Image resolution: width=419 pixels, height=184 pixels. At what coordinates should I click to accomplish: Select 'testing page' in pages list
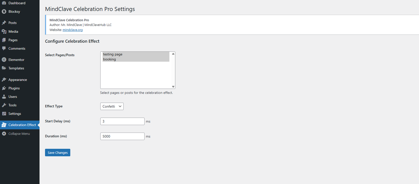pos(113,54)
